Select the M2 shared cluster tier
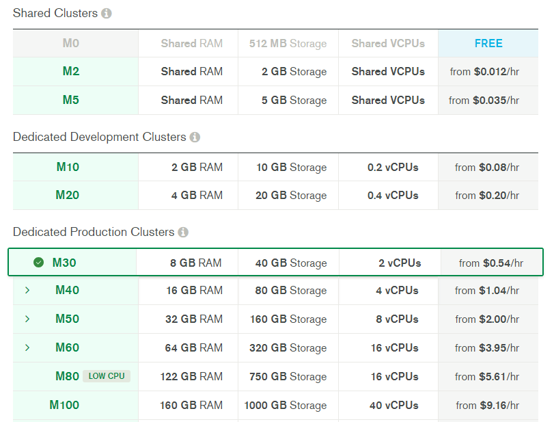The width and height of the screenshot is (554, 422). point(275,72)
